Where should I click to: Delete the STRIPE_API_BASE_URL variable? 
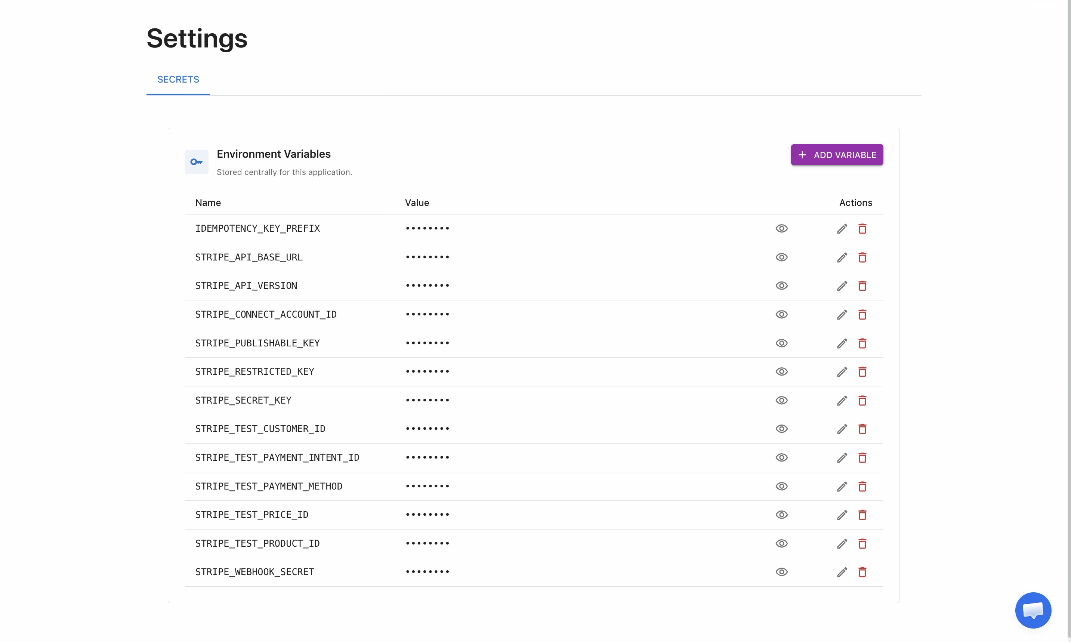[x=862, y=257]
